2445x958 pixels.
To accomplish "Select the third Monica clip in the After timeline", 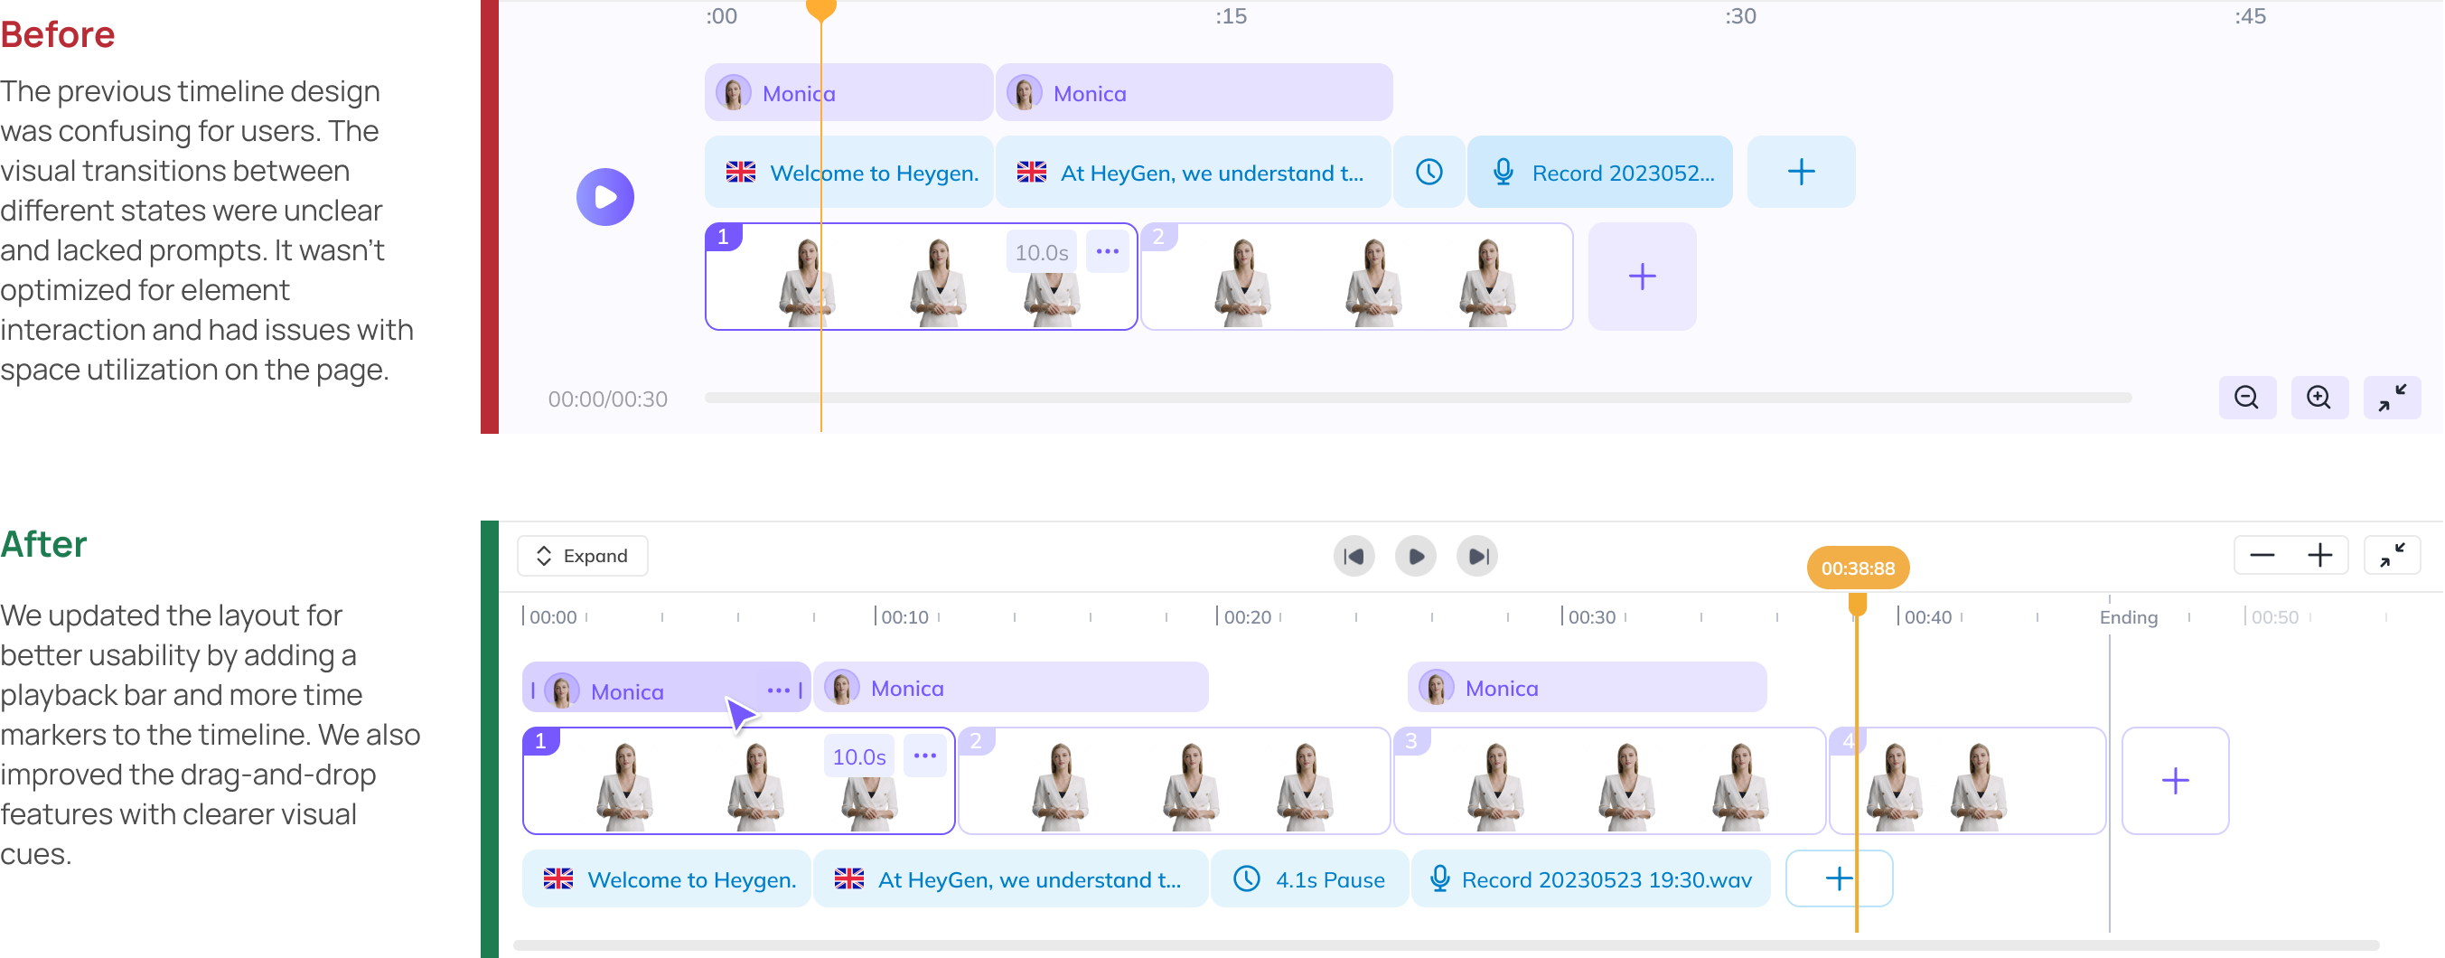I will [x=1587, y=688].
